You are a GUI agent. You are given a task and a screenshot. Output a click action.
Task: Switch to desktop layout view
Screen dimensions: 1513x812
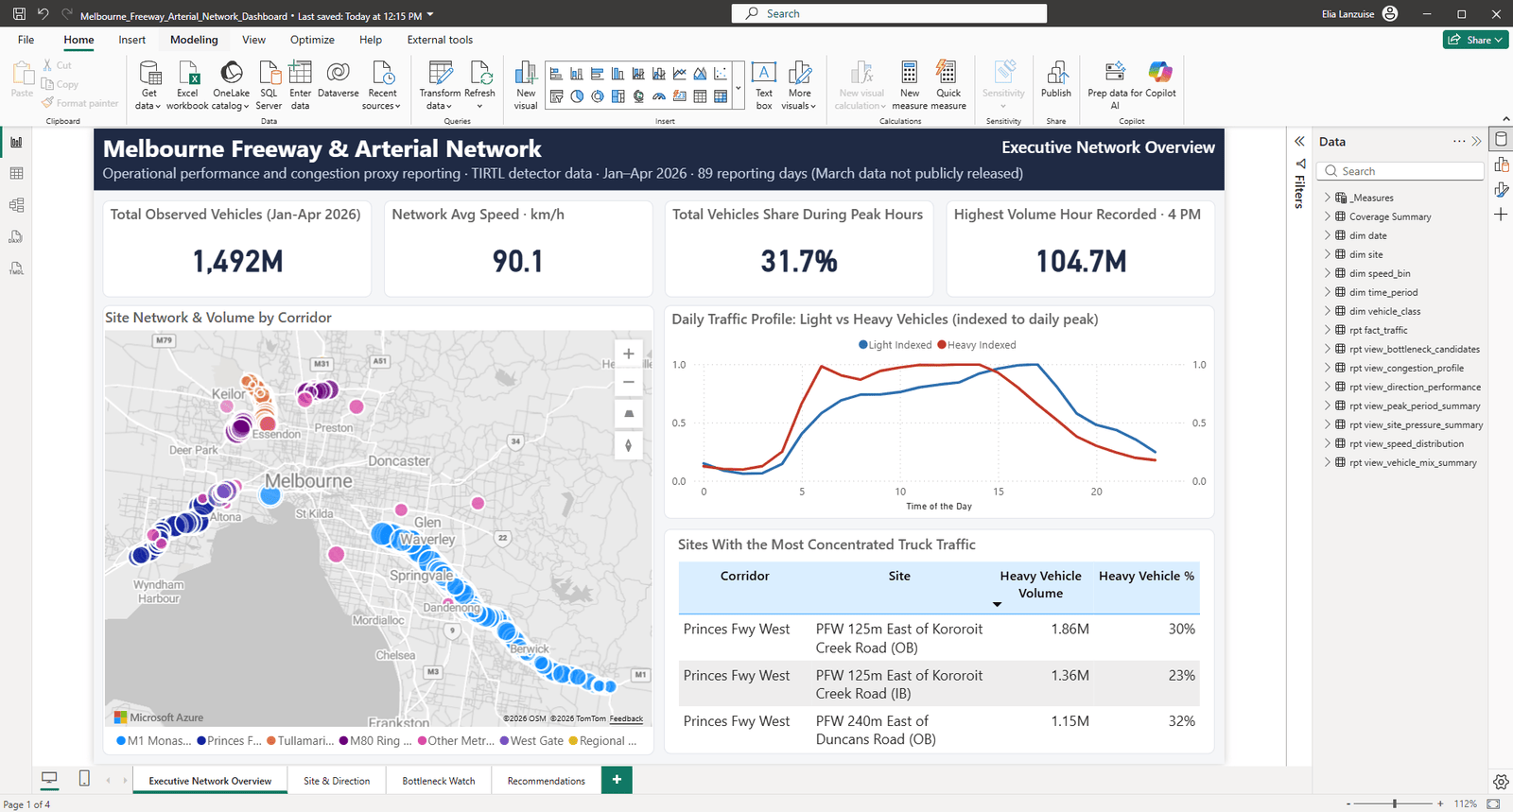[49, 779]
